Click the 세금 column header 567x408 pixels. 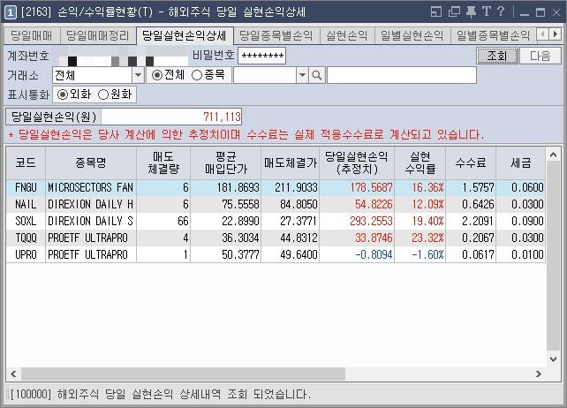click(521, 162)
